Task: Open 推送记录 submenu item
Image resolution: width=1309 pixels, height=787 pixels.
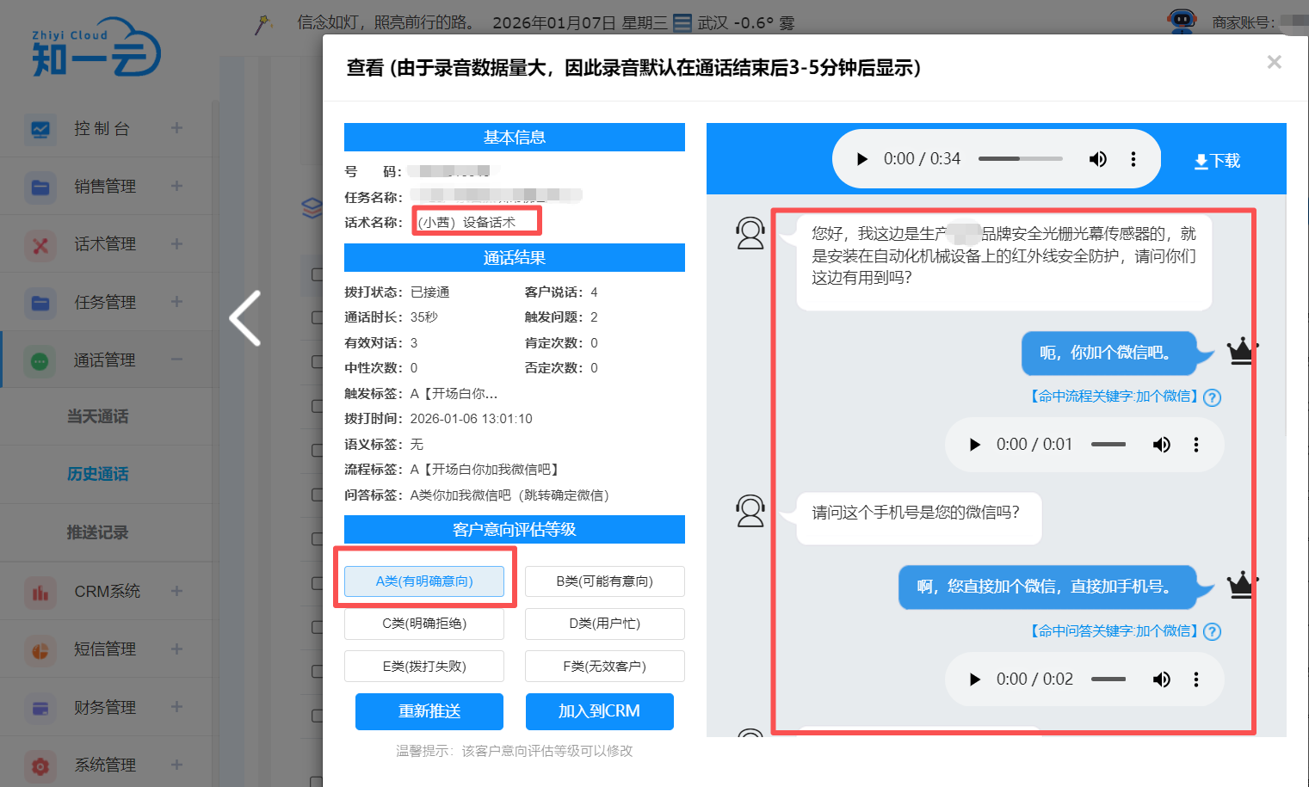Action: [x=98, y=532]
